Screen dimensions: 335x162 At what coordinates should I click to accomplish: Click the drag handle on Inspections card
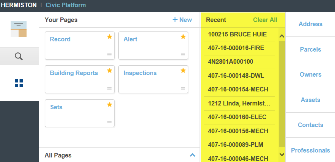pos(183,88)
